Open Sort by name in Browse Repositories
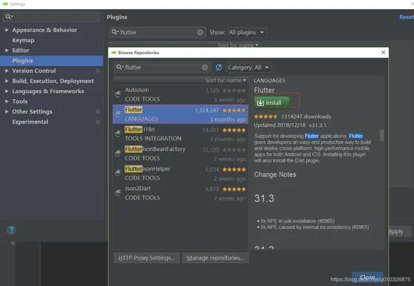The width and height of the screenshot is (414, 286). 226,80
